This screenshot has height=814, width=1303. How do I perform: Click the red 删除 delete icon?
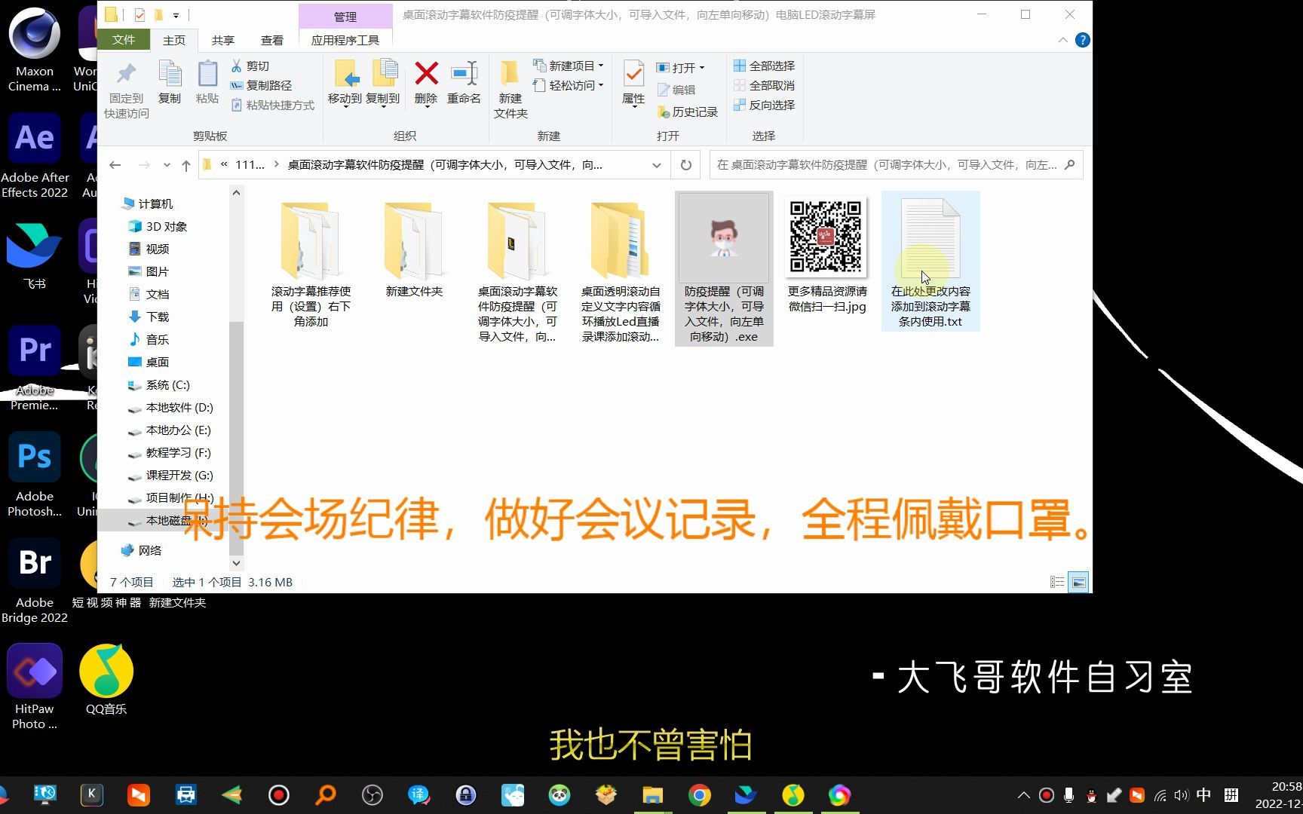(x=426, y=73)
